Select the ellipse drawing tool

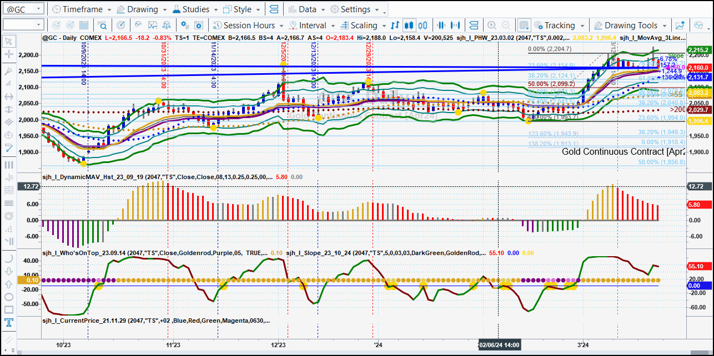pyautogui.click(x=9, y=297)
